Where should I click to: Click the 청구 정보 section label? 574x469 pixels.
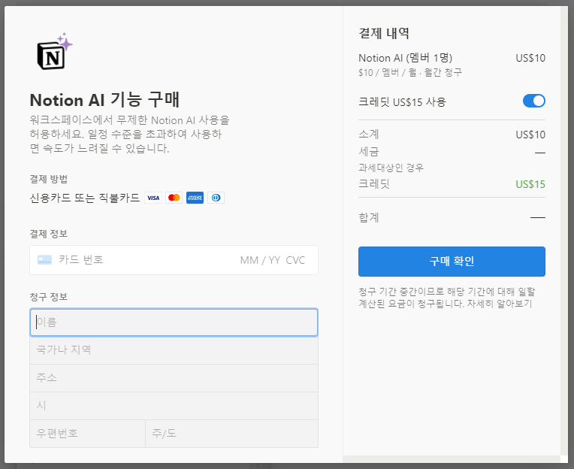click(49, 297)
